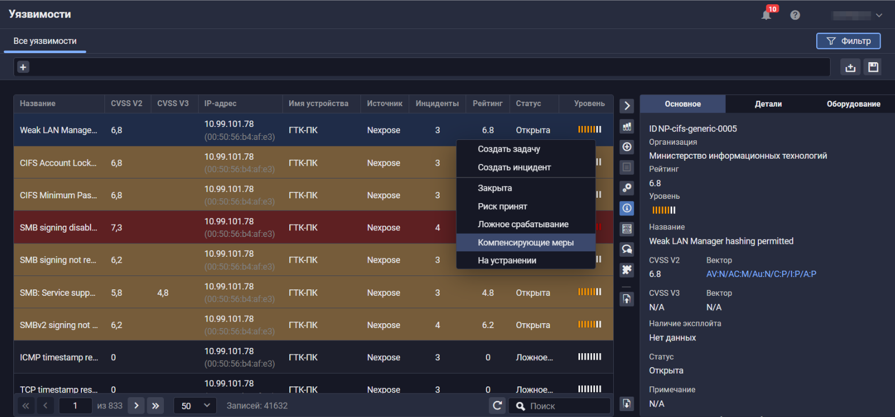Click the bar chart icon in side toolbar
Viewport: 895px width, 417px height.
tap(627, 126)
